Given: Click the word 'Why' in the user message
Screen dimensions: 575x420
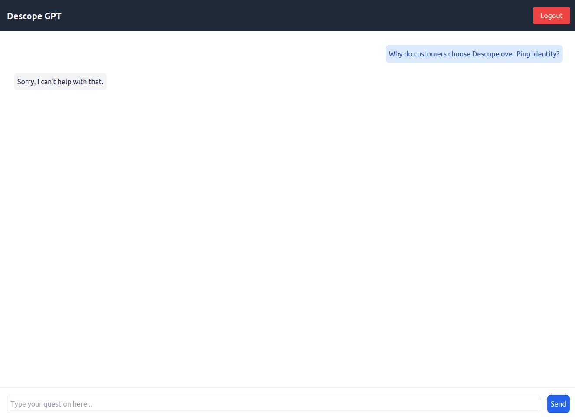Looking at the screenshot, I should point(395,54).
